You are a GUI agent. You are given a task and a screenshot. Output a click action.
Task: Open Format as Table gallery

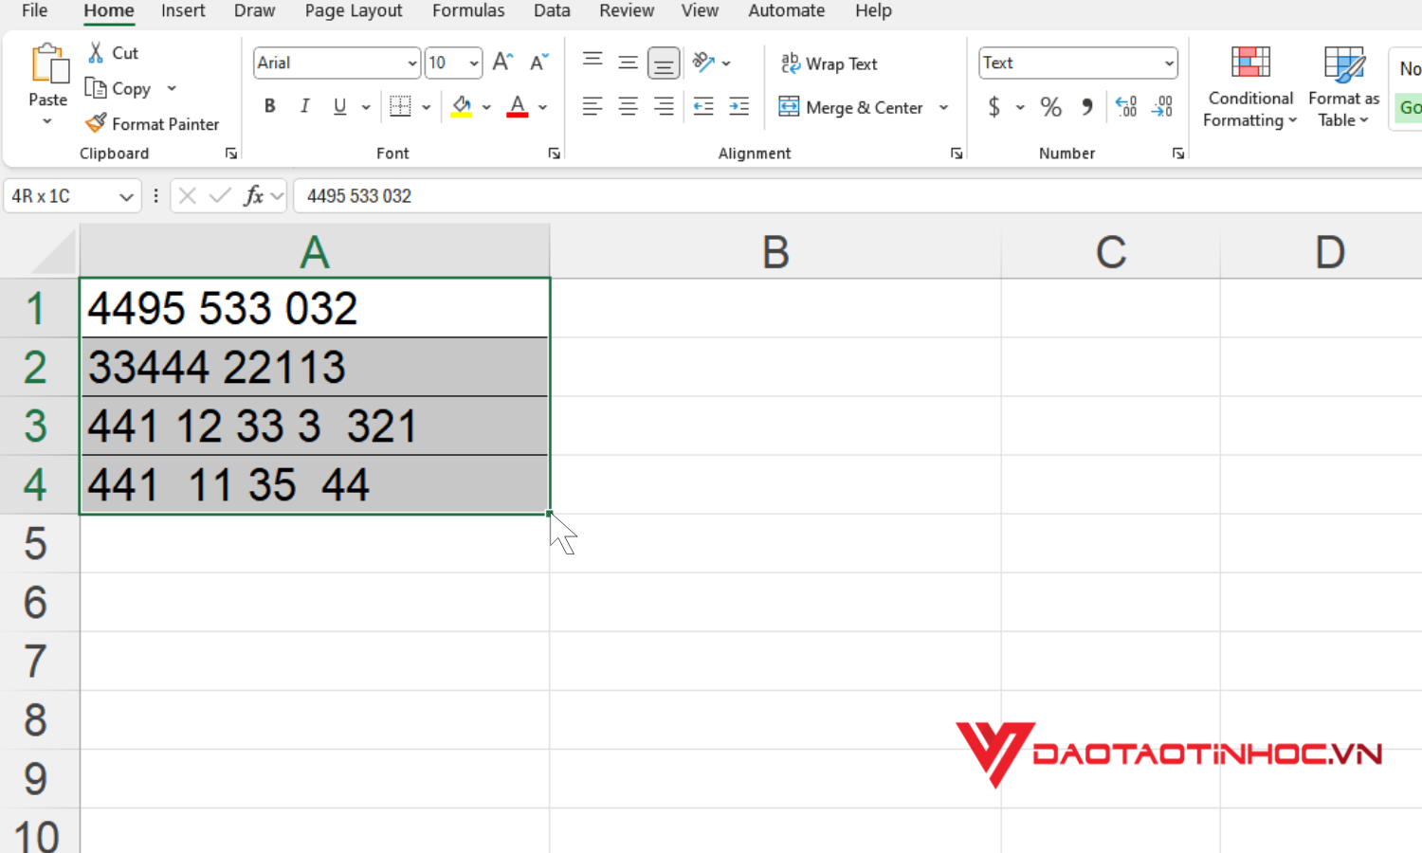click(1344, 87)
